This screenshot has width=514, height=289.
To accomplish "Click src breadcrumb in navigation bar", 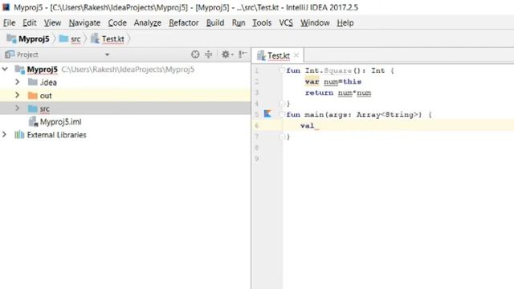I will [x=70, y=39].
